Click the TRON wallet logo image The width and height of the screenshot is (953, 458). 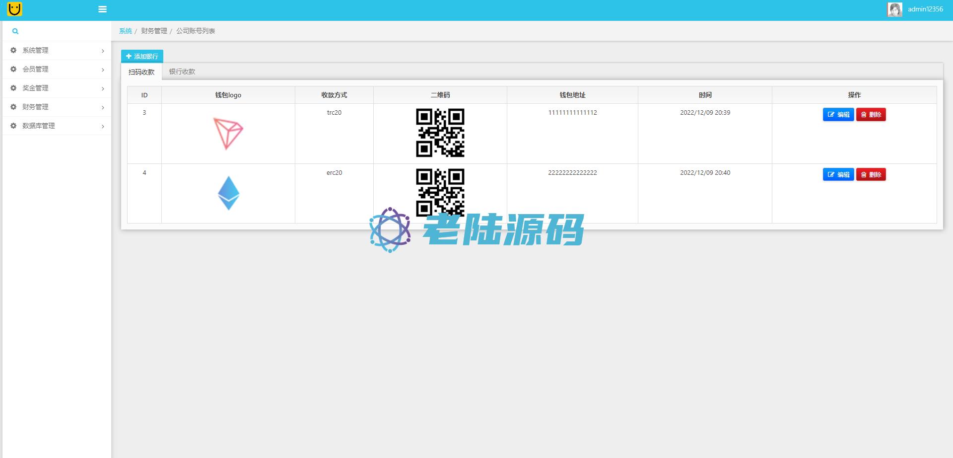228,133
